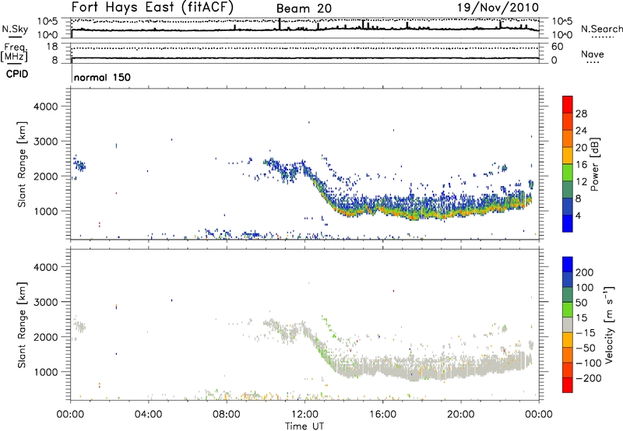Image resolution: width=623 pixels, height=431 pixels.
Task: Click the "4" label on the power color bar
Action: 578,216
